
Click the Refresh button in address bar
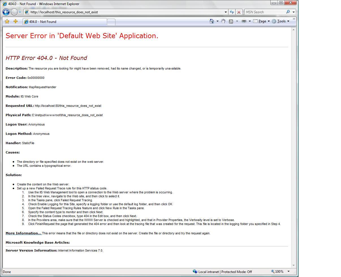click(232, 12)
